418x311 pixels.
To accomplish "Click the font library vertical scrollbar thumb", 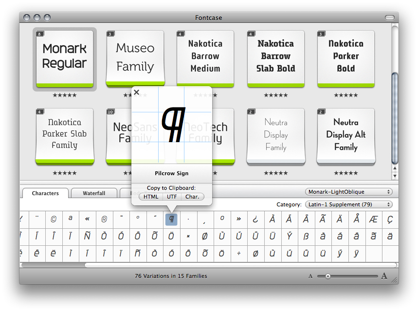I will [395, 118].
